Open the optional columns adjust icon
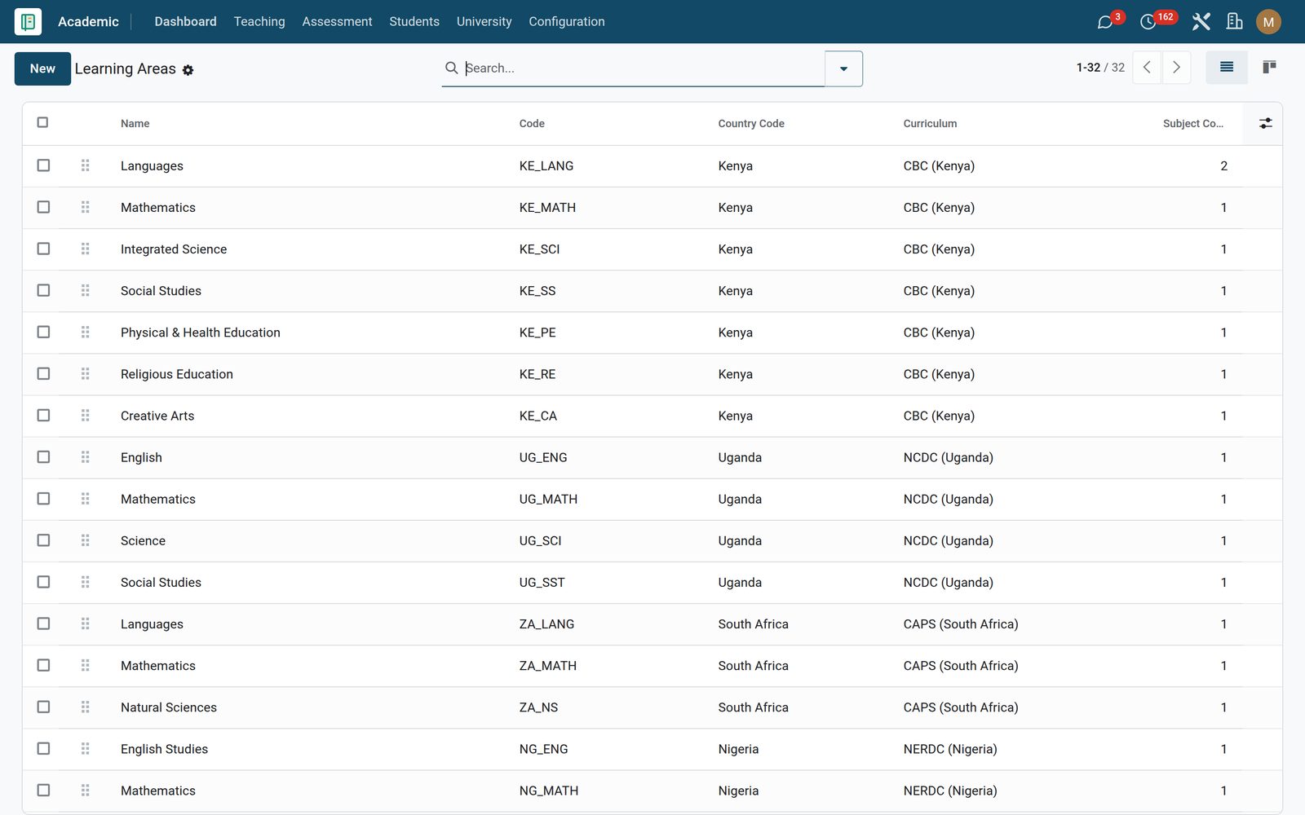The height and width of the screenshot is (815, 1305). tap(1265, 123)
